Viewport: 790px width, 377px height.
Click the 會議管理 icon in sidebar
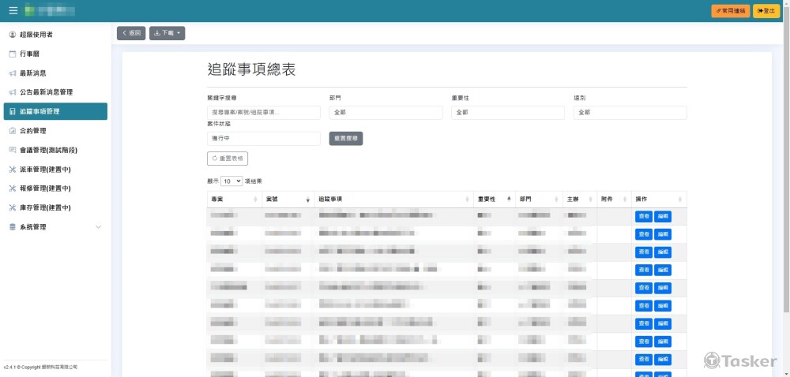click(x=12, y=150)
